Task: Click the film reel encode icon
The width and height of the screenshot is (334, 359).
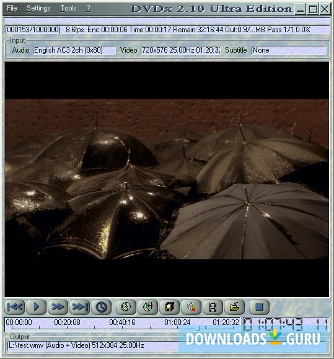Action: point(191,307)
